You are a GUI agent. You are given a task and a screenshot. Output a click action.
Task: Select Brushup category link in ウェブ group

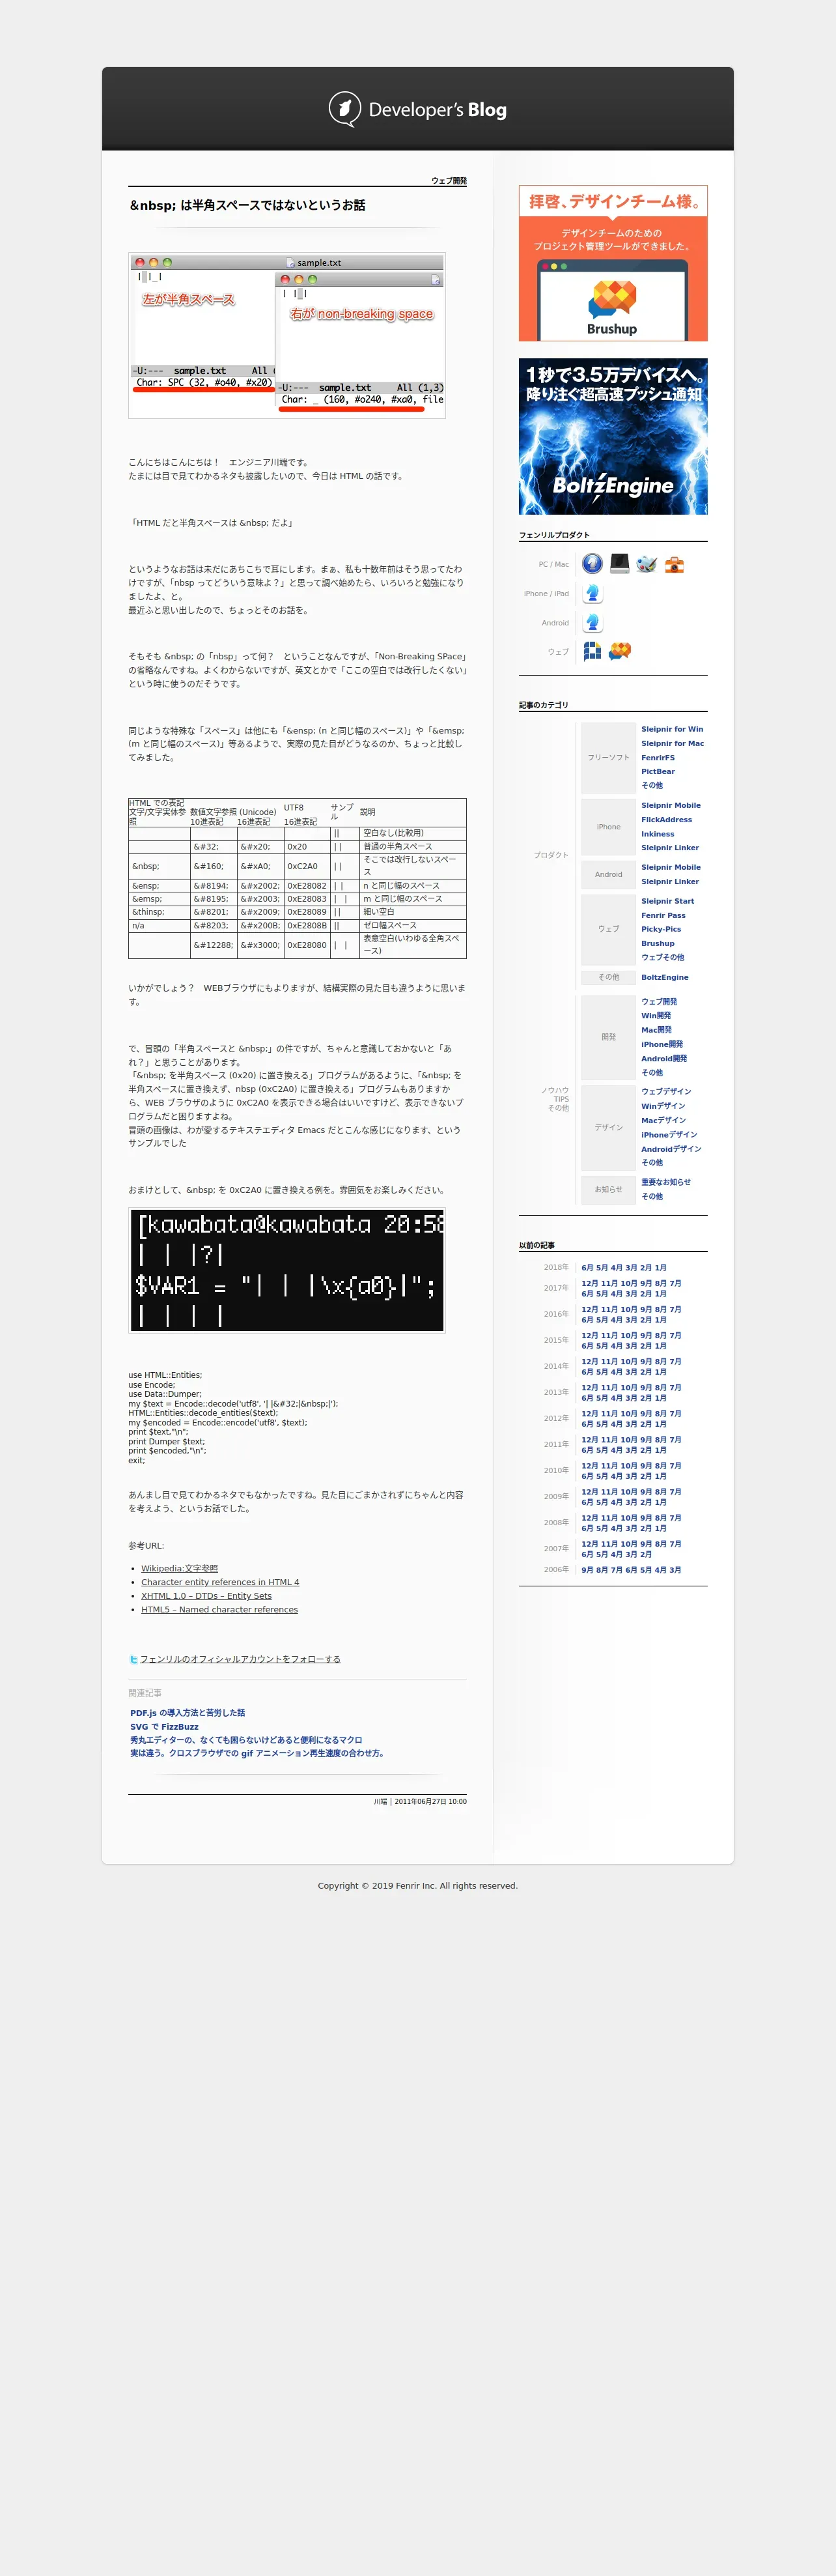657,943
